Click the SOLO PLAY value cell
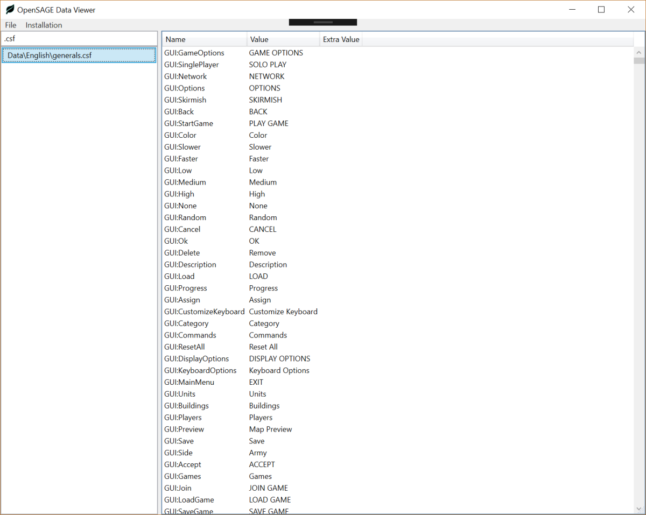This screenshot has height=515, width=646. pos(268,65)
